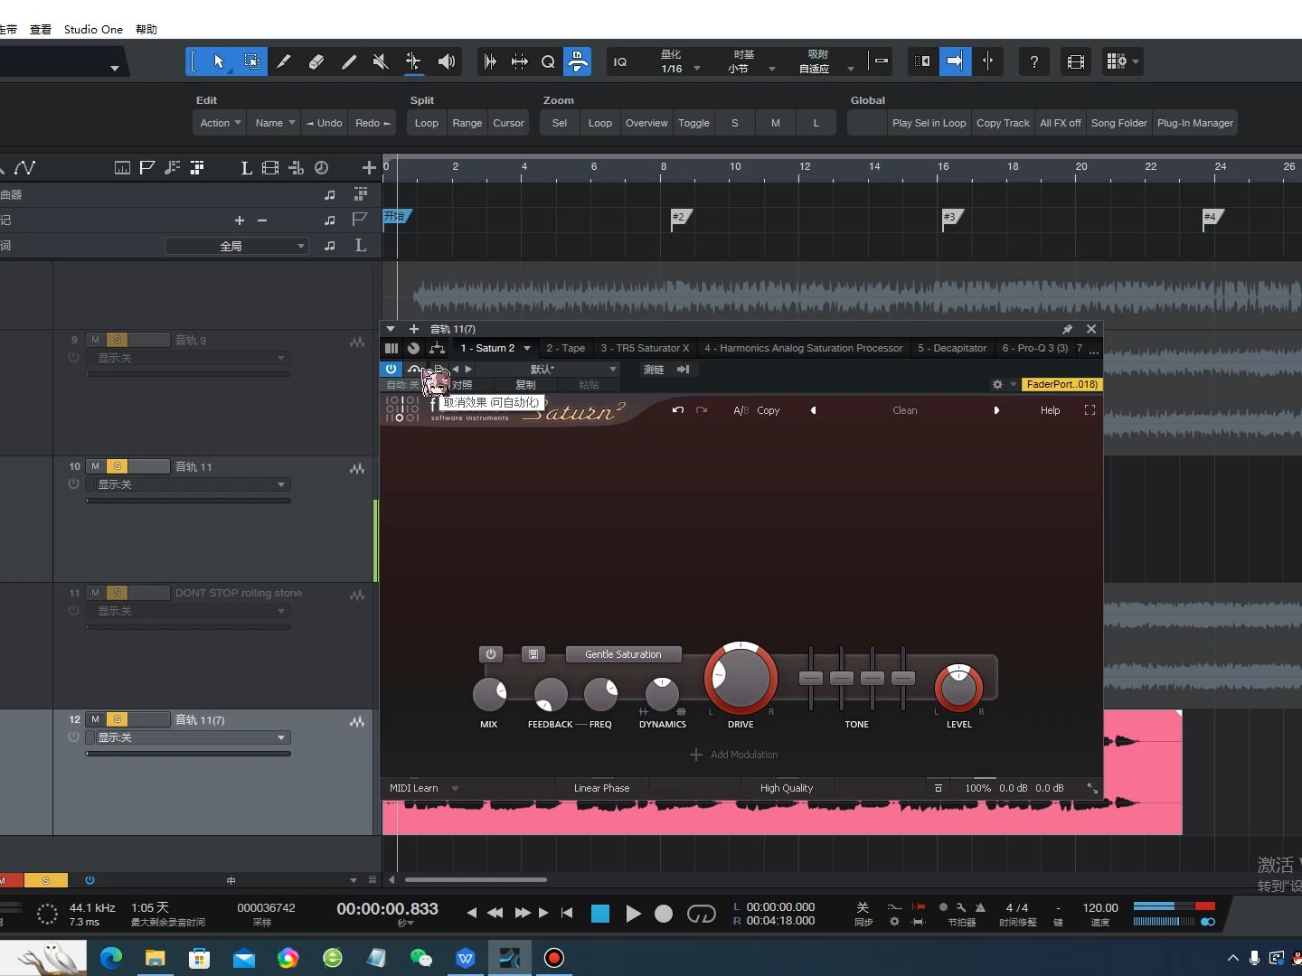Click the IQ quantize button

pos(620,61)
